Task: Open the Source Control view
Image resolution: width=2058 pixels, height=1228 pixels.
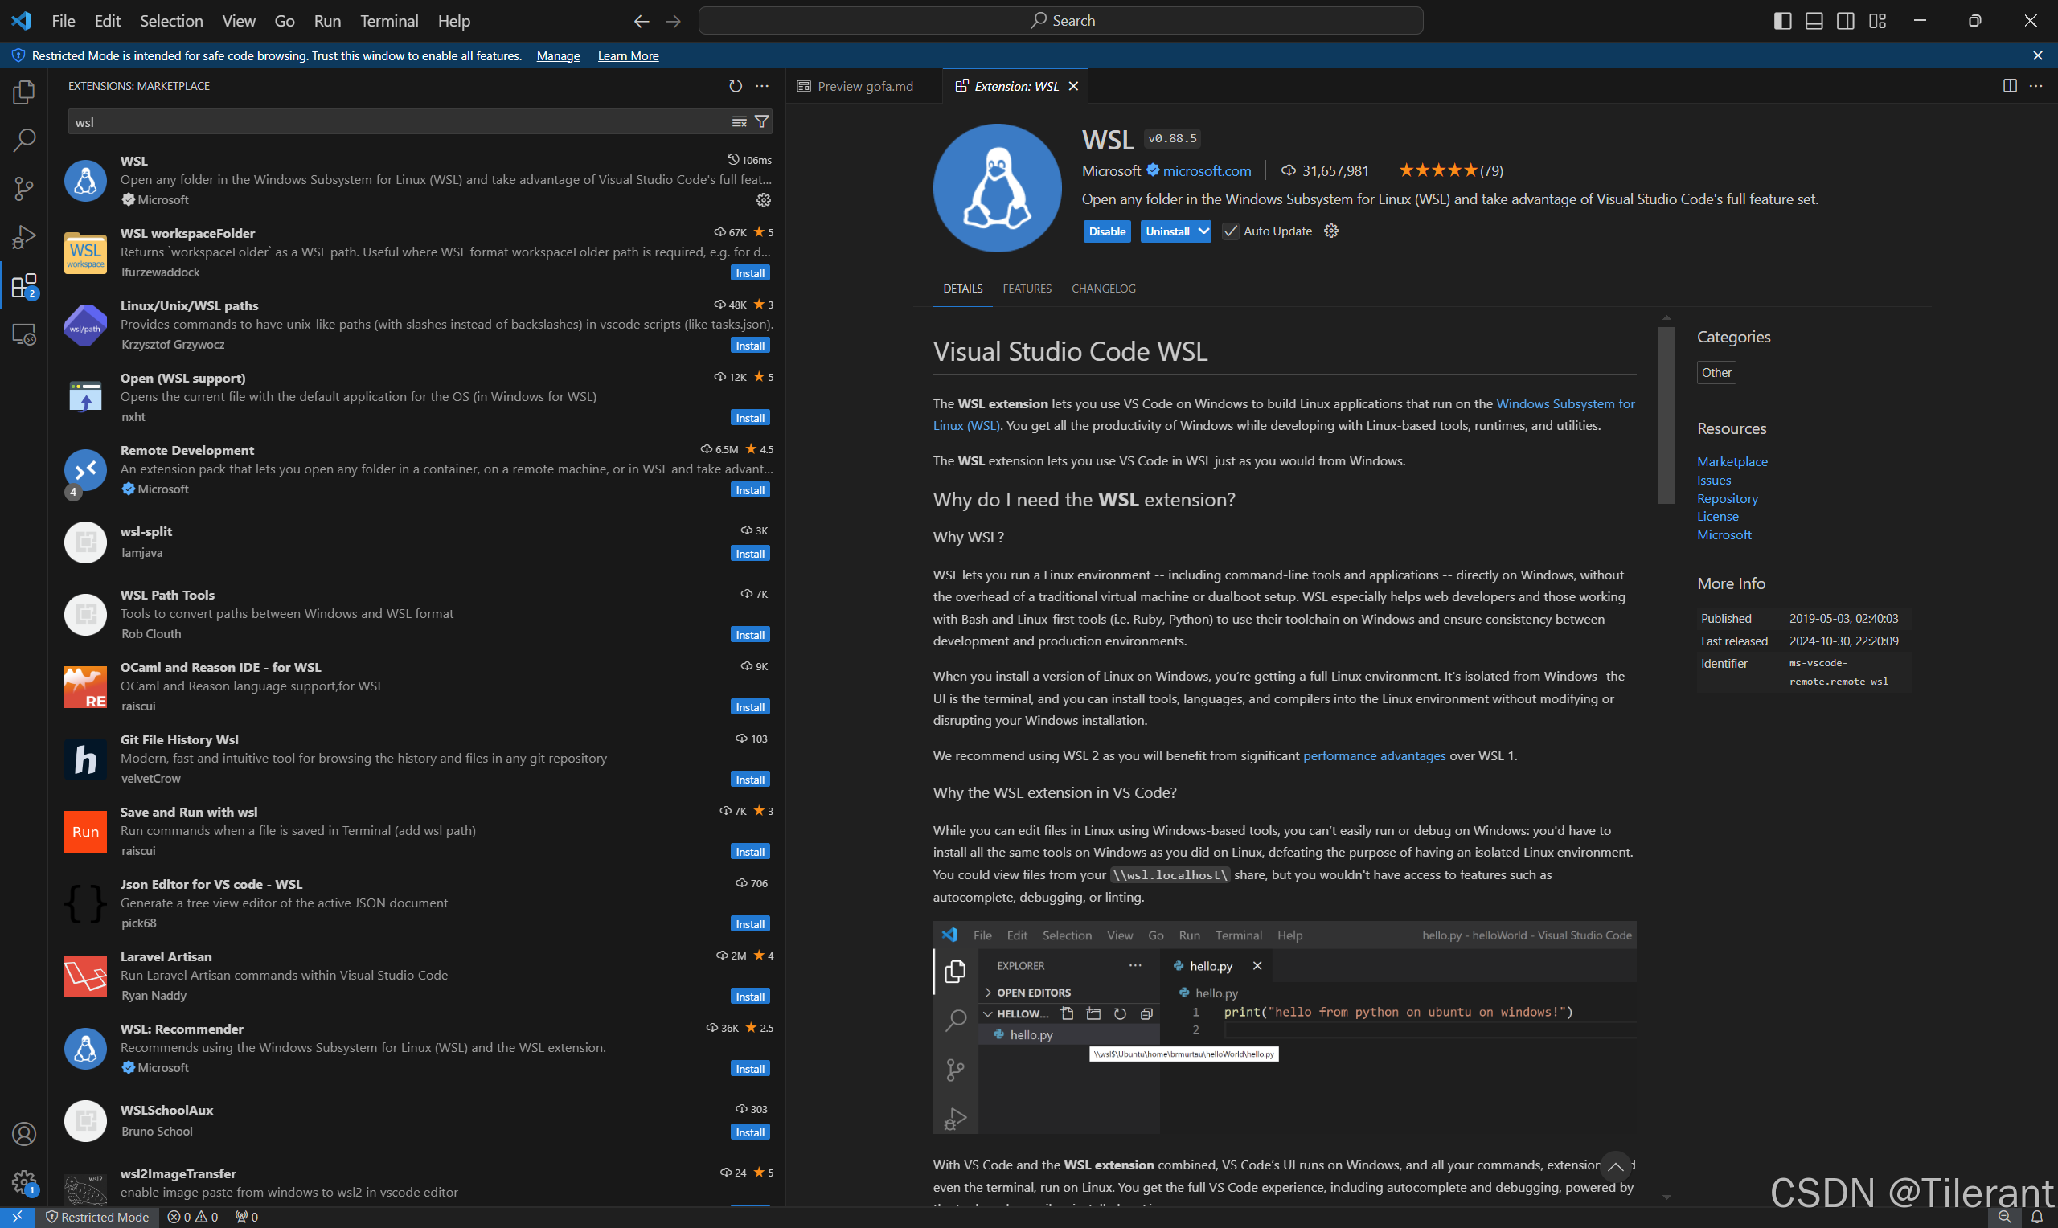Action: (23, 189)
